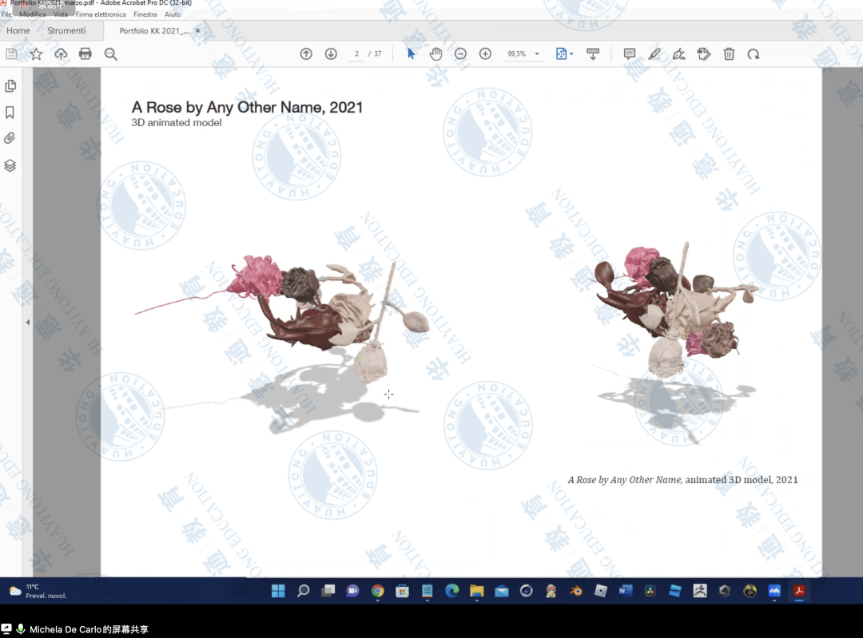The height and width of the screenshot is (638, 863).
Task: Open Task View in taskbar
Action: 328,591
